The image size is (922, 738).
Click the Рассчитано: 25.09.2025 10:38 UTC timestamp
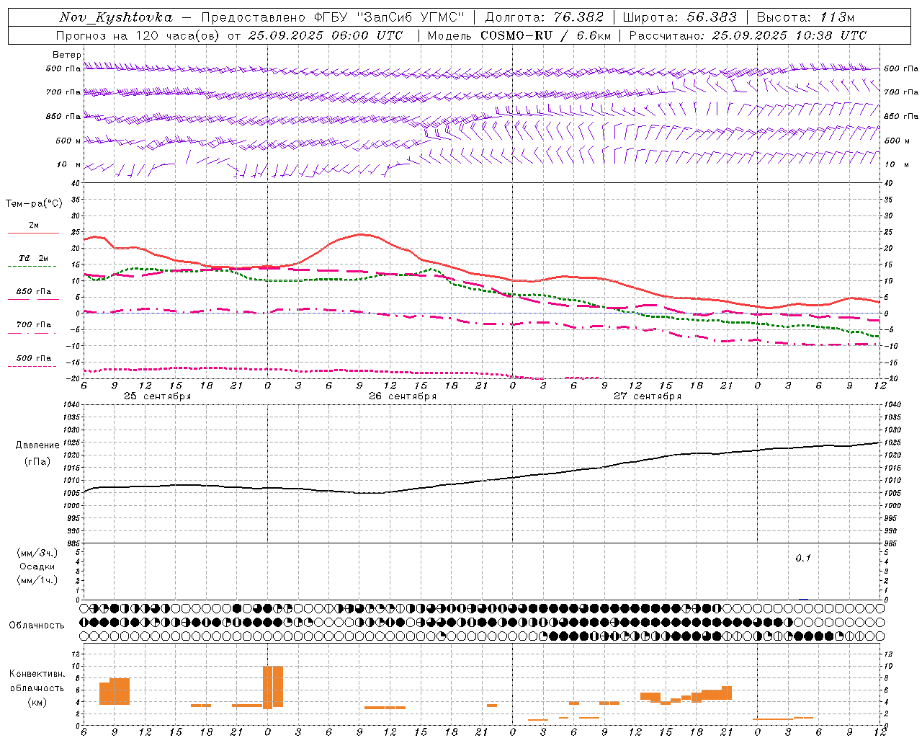tap(748, 35)
